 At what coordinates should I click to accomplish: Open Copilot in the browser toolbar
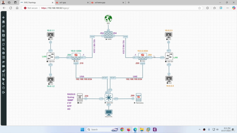tap(234, 8)
